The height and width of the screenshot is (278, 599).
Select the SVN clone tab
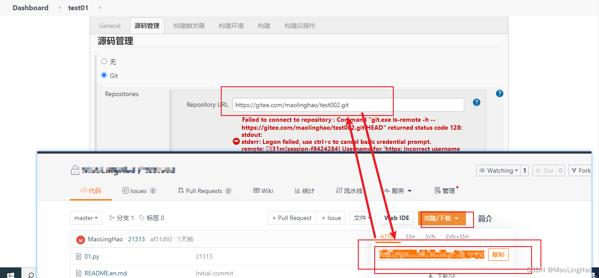tap(430, 237)
